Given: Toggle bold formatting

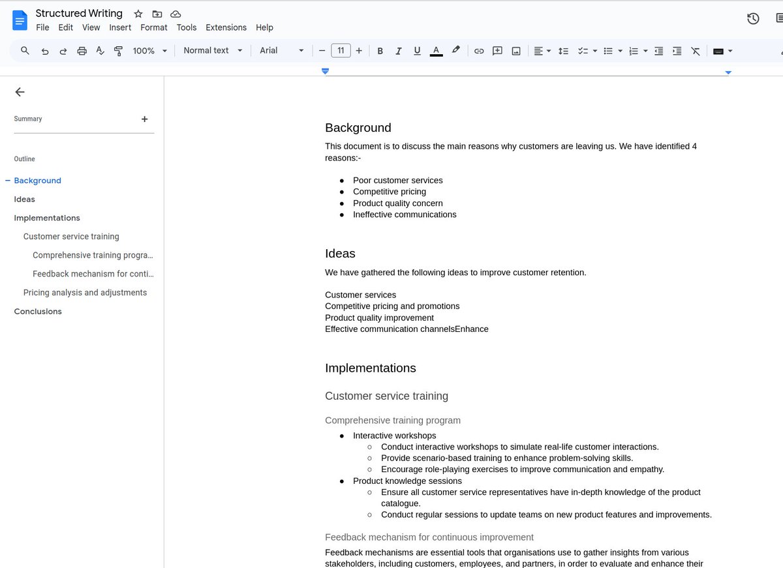Looking at the screenshot, I should click(x=380, y=51).
